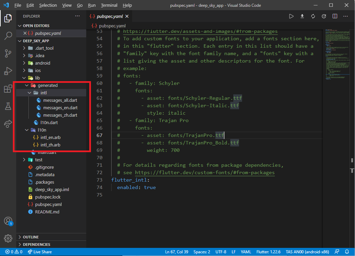The image size is (355, 256).
Task: Expand the ios folder
Action: [x=24, y=71]
